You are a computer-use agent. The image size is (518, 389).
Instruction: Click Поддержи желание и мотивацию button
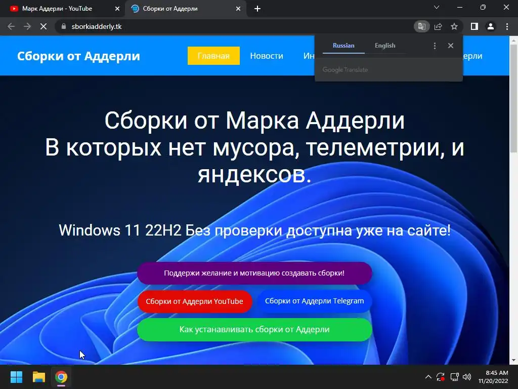click(x=254, y=273)
